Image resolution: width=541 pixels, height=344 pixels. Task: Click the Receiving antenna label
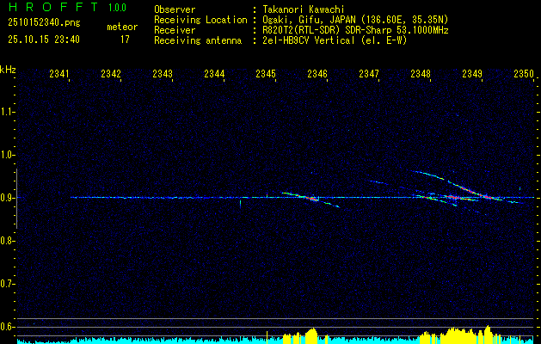(x=198, y=40)
